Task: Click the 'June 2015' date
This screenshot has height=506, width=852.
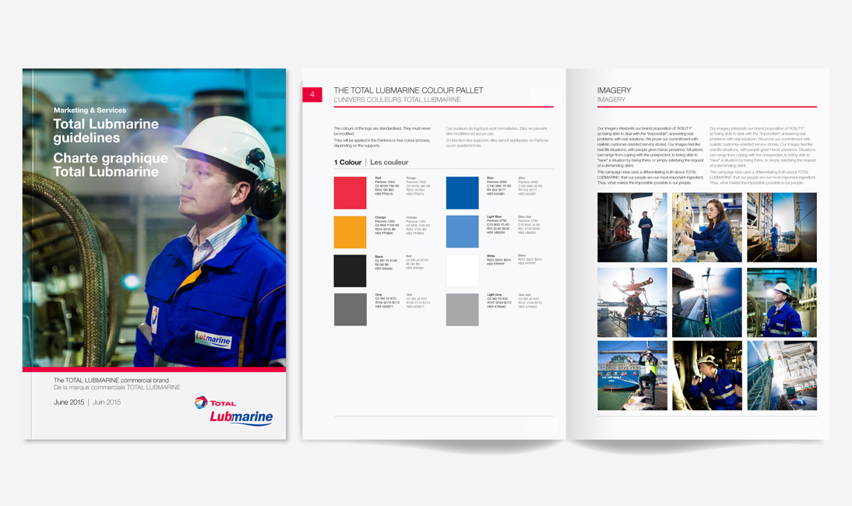Action: tap(69, 402)
